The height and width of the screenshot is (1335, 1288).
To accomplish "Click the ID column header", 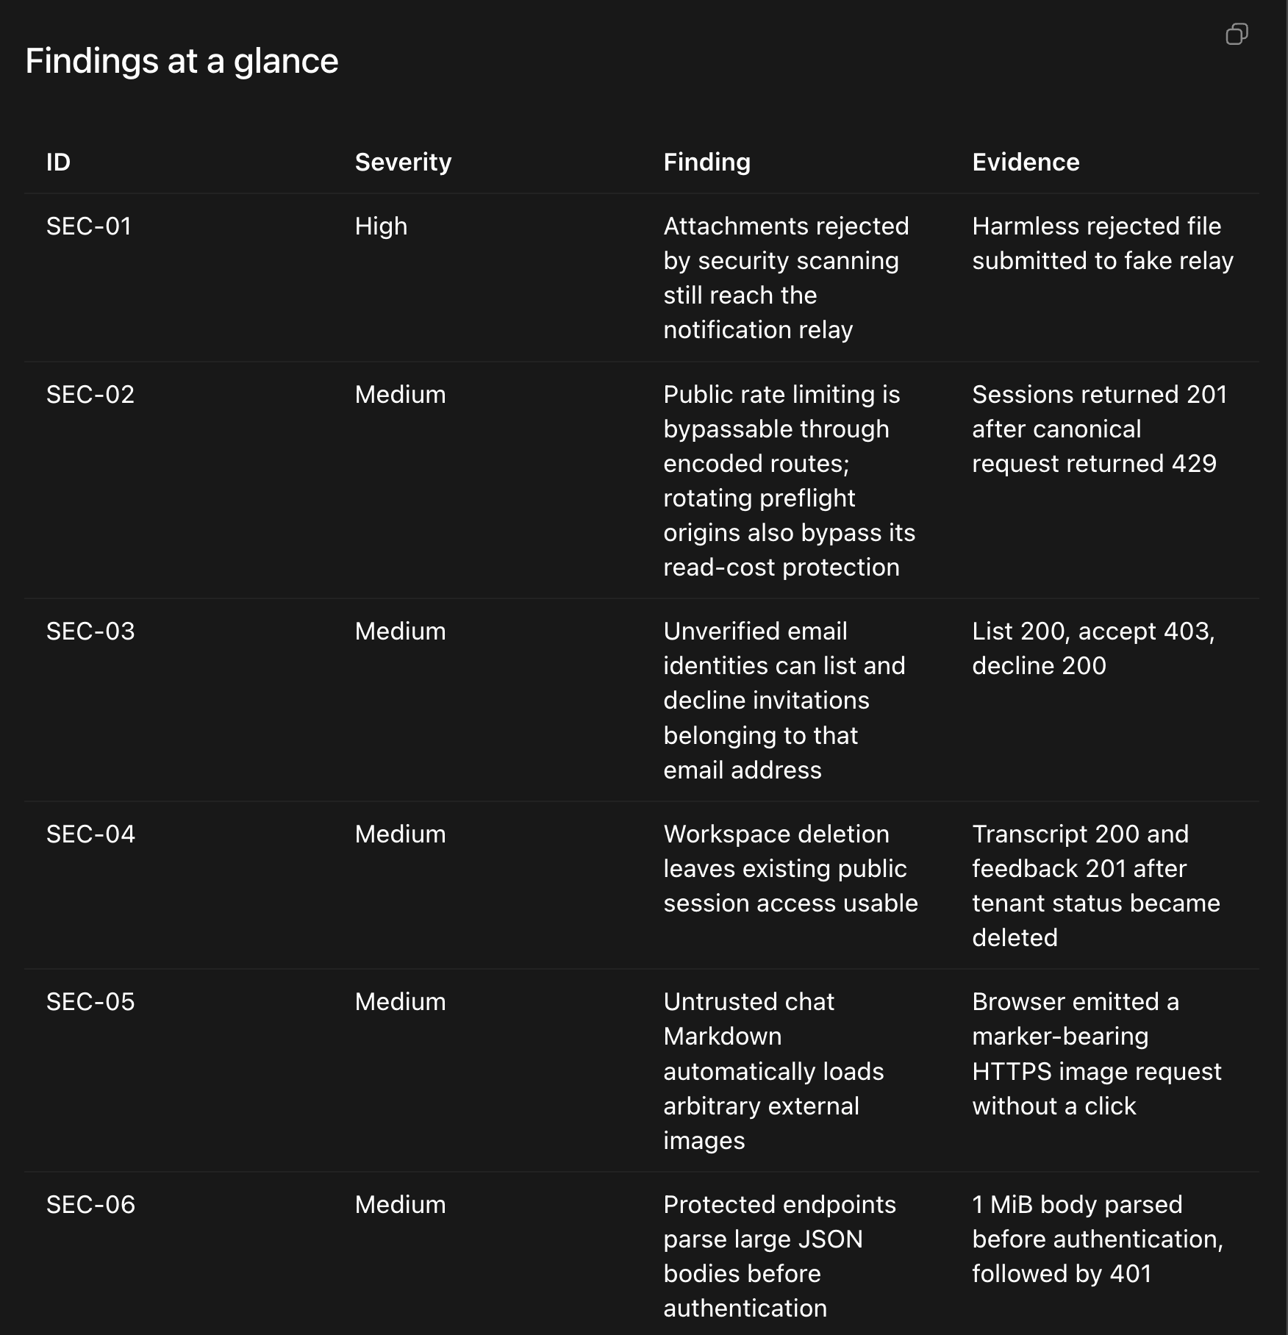I will click(58, 162).
